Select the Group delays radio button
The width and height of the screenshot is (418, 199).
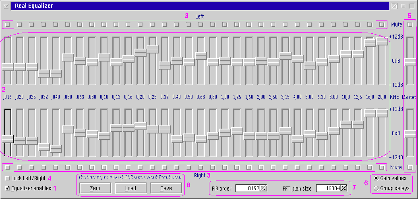pyautogui.click(x=376, y=188)
